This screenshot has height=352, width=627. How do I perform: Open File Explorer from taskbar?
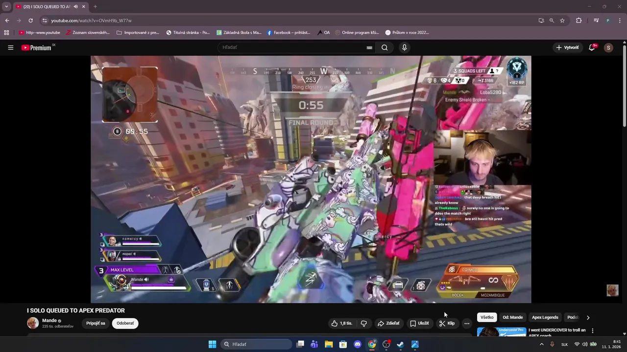pos(329,344)
